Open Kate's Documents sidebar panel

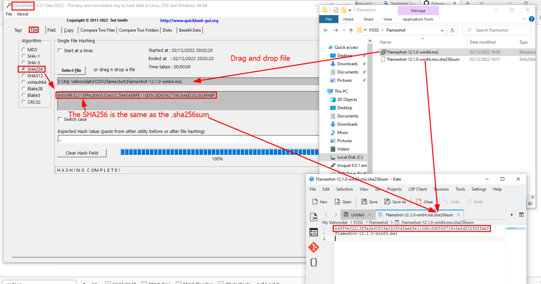pyautogui.click(x=313, y=232)
